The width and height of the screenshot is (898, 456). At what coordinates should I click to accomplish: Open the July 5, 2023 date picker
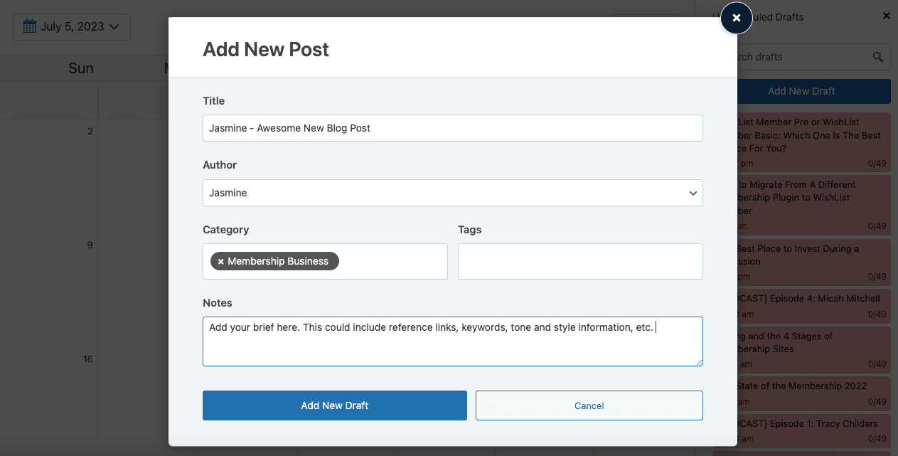point(72,27)
